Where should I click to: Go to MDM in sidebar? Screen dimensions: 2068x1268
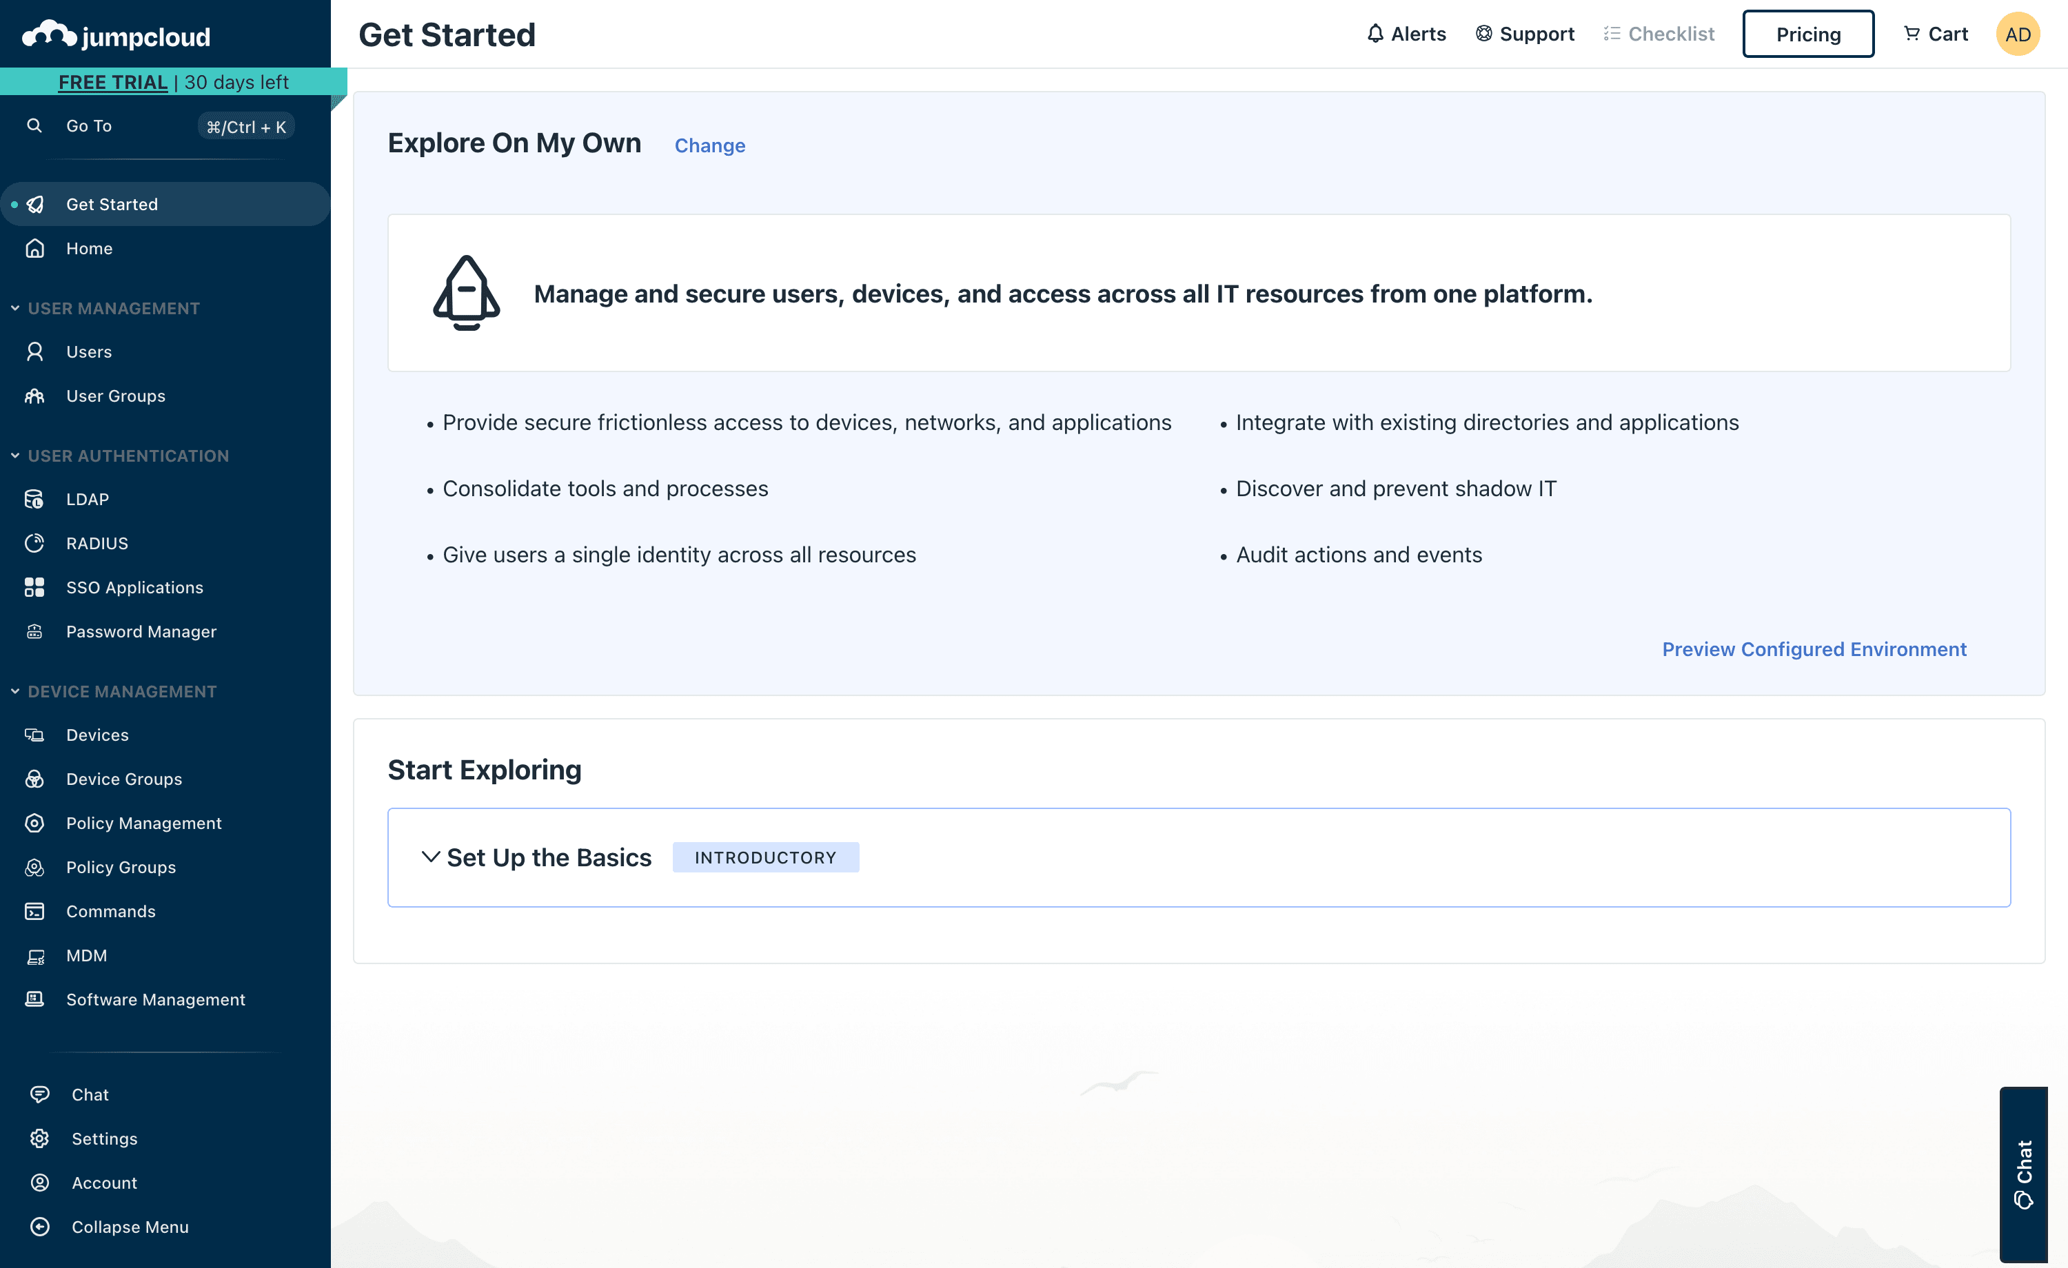pos(86,955)
